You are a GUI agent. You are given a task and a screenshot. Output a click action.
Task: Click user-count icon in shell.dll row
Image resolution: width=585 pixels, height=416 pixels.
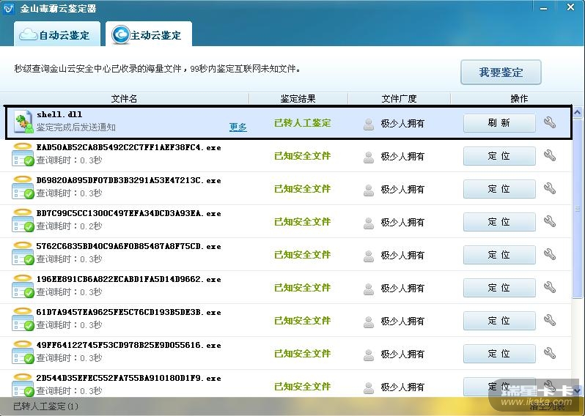pos(369,124)
